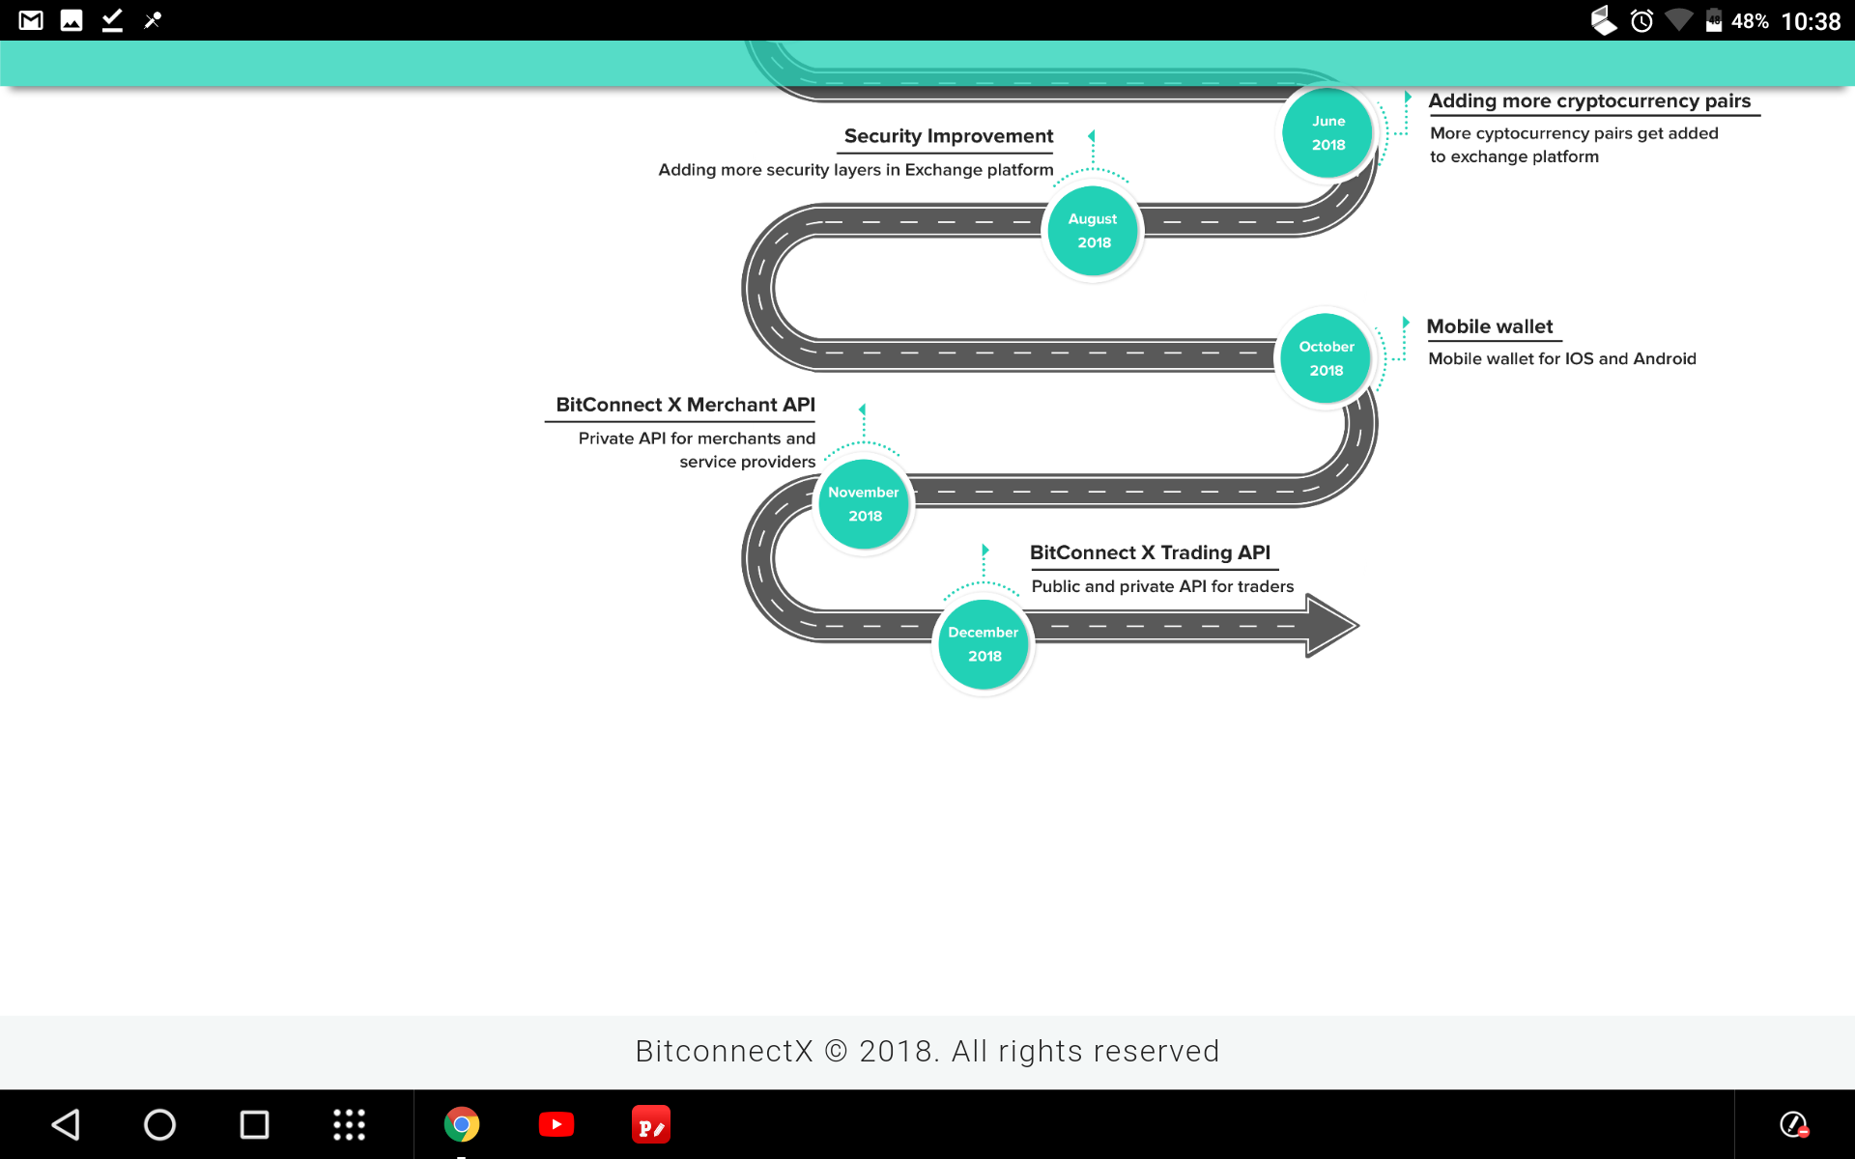Click 'Public and private API for traders' text

pos(1162,586)
